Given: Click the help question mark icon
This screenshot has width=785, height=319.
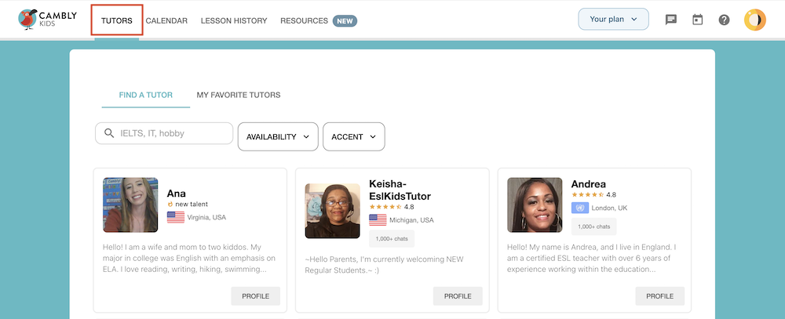Looking at the screenshot, I should [724, 20].
